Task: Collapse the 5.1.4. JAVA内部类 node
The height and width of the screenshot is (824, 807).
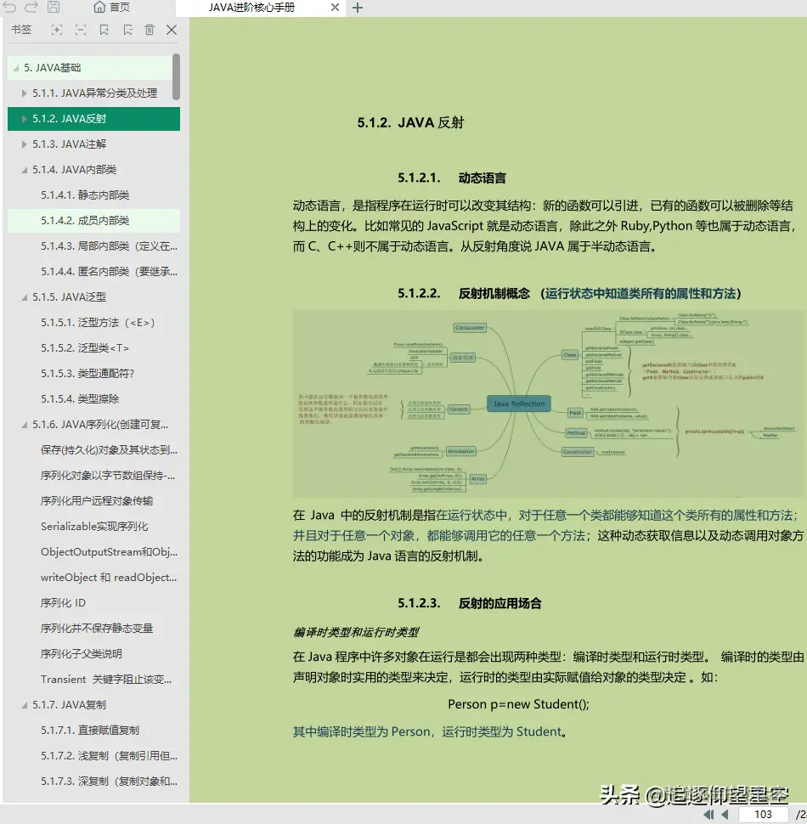Action: (x=24, y=170)
